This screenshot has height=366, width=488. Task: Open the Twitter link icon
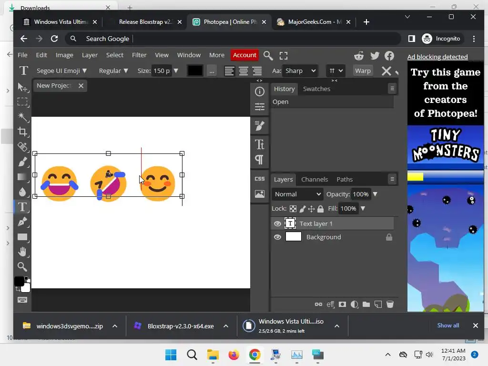click(x=375, y=56)
